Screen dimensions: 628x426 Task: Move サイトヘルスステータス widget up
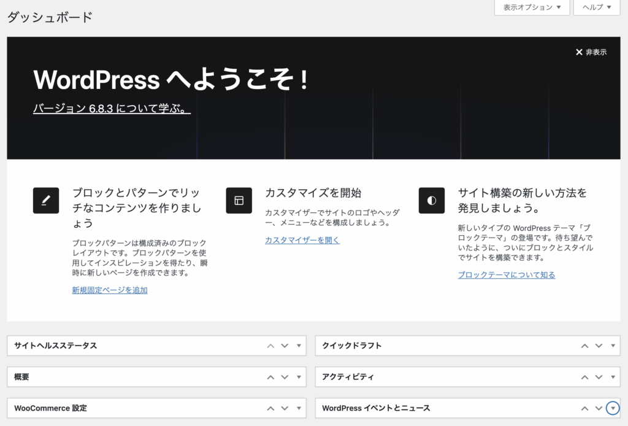(270, 346)
